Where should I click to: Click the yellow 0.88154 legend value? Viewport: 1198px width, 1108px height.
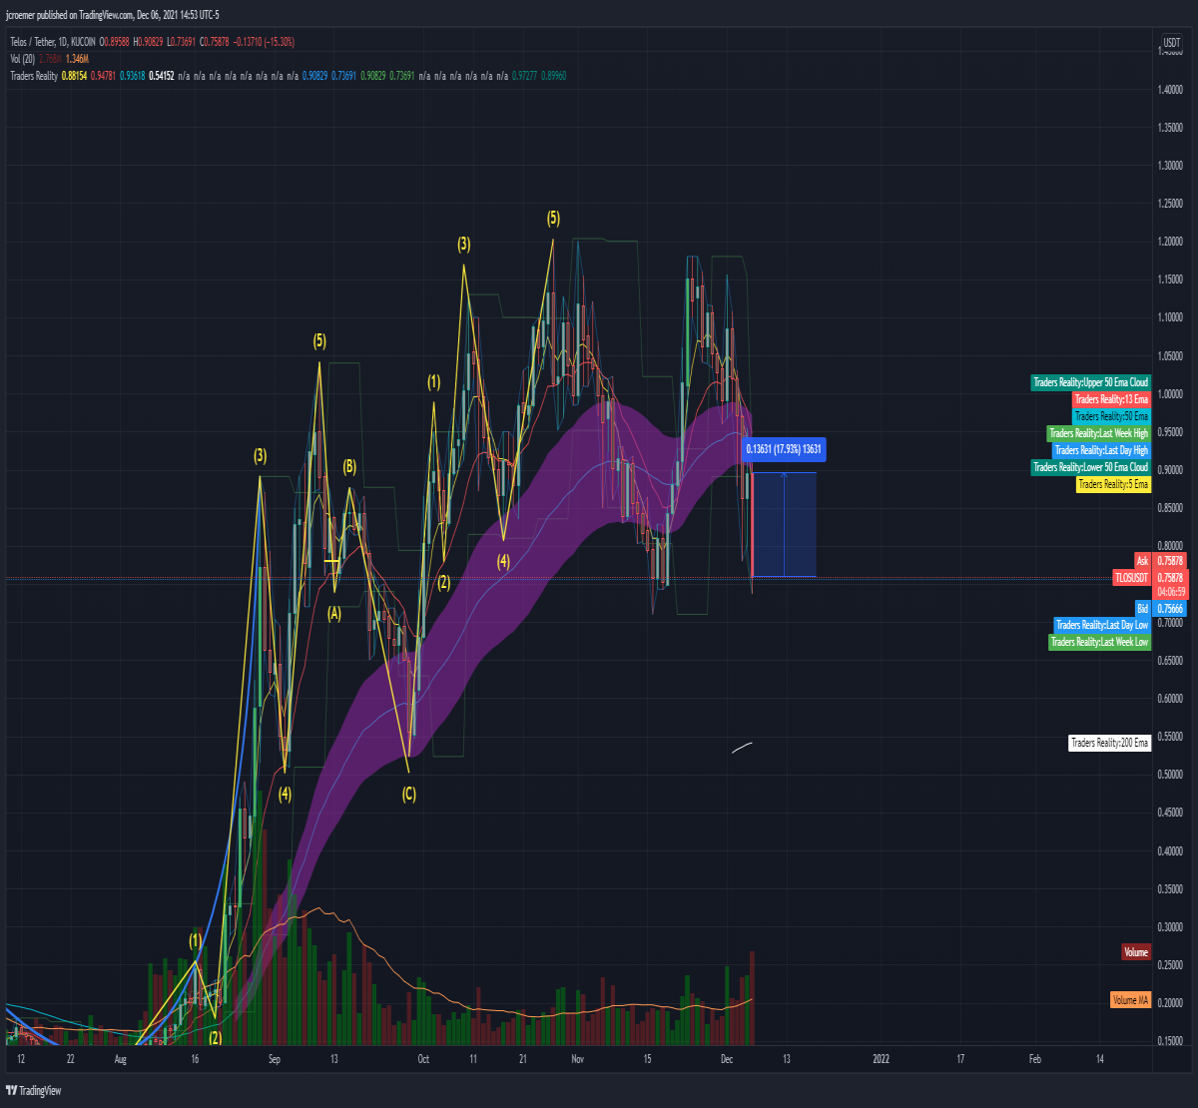(77, 75)
